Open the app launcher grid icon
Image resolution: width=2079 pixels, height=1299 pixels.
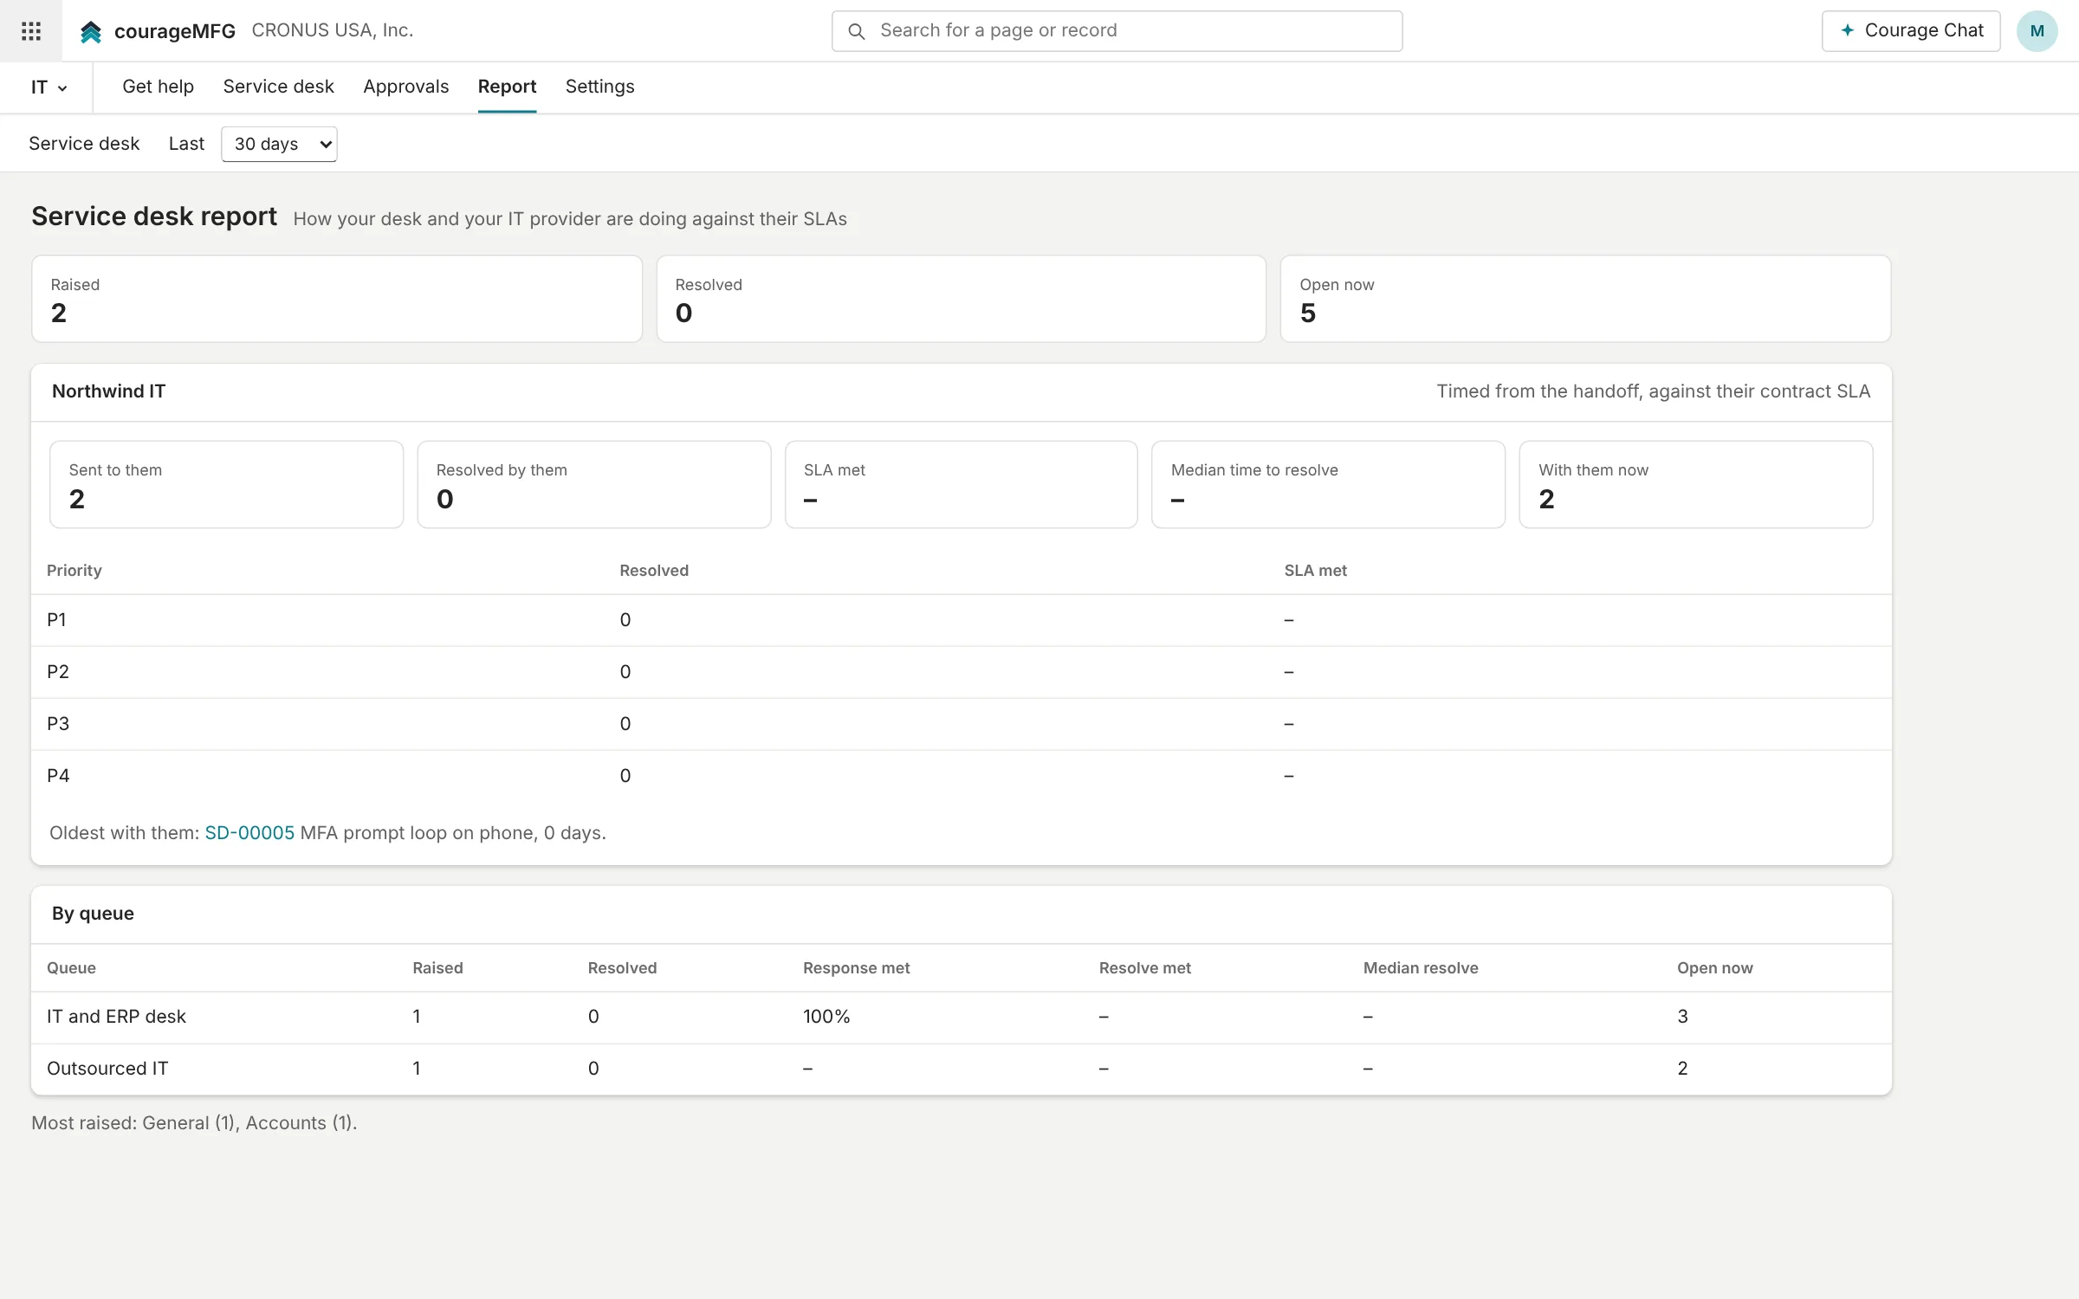[x=31, y=31]
